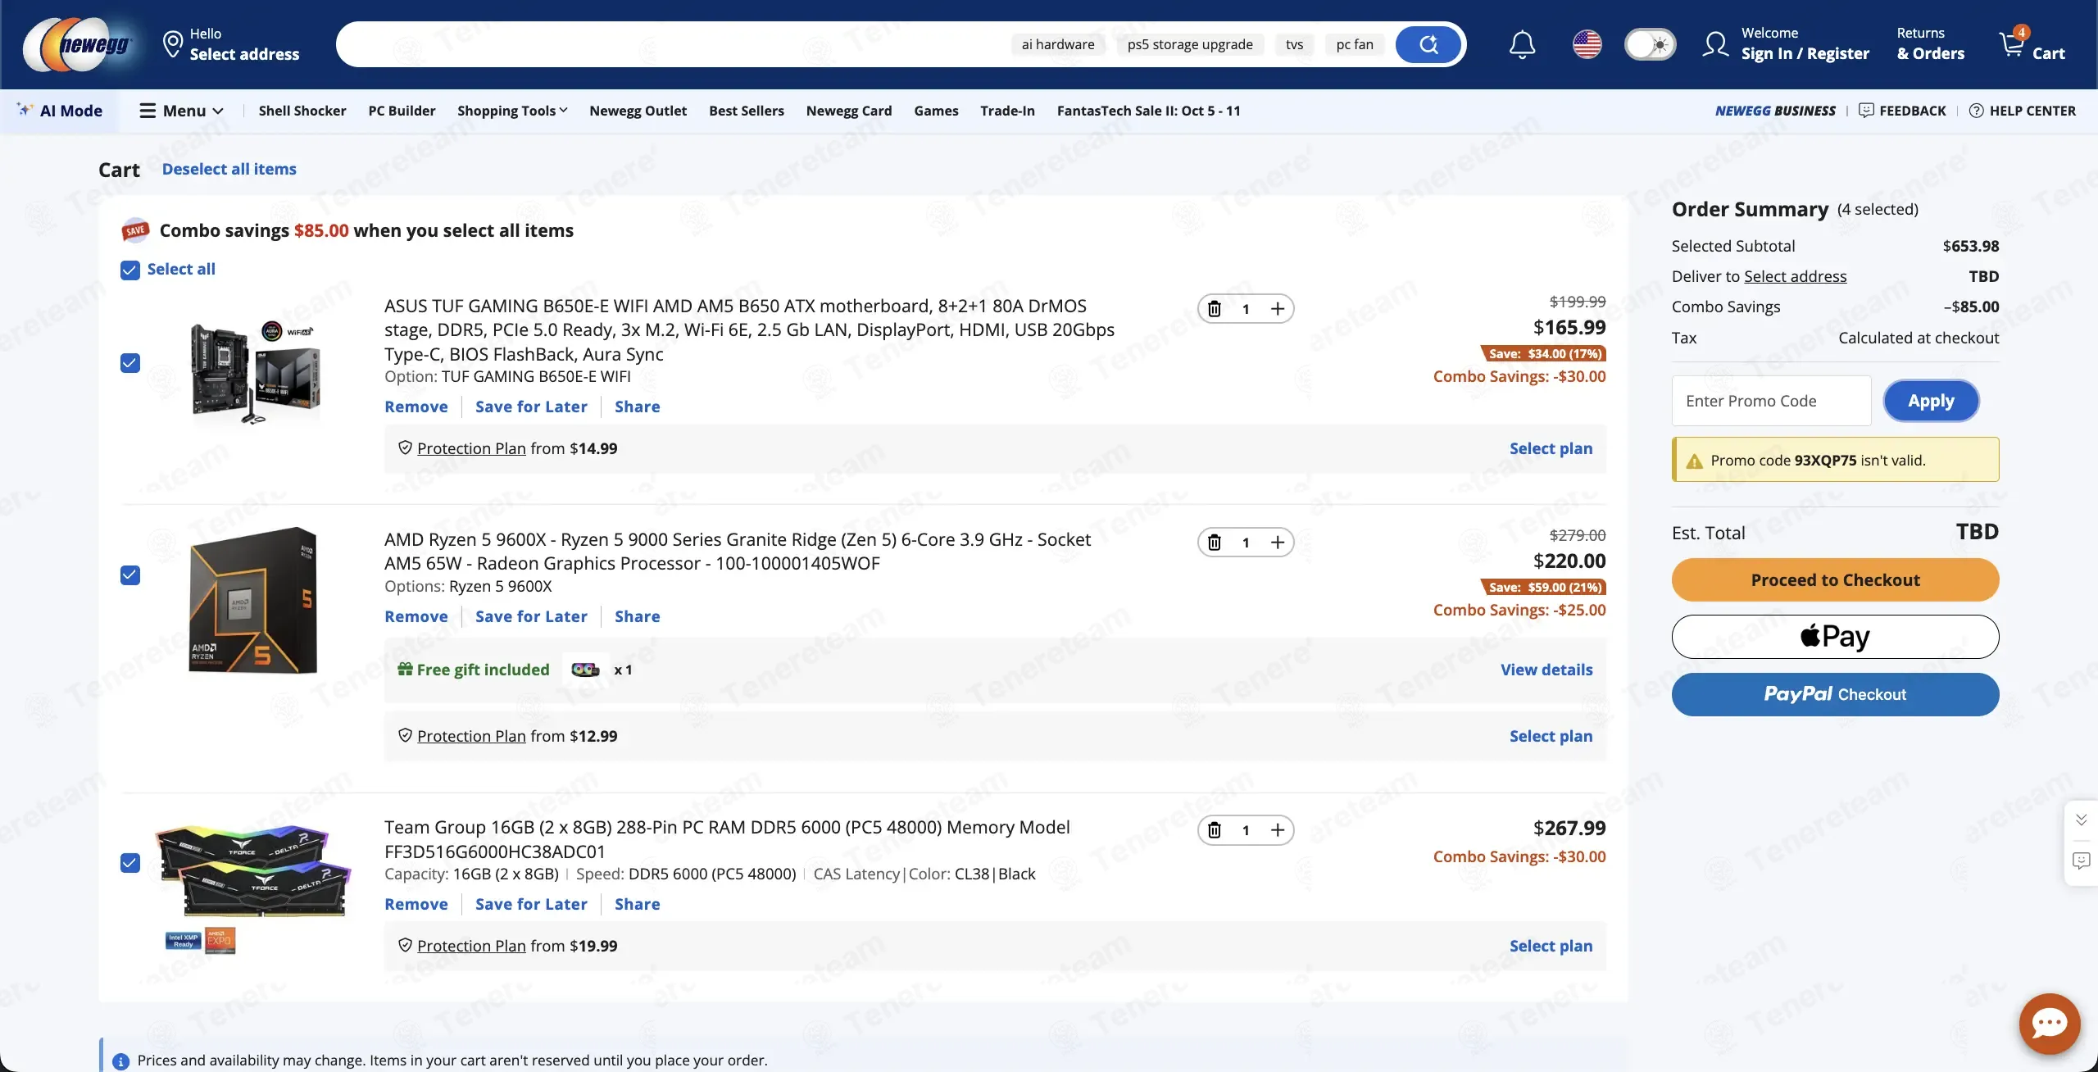Screen dimensions: 2098x1072
Task: Open the Shell Shocker menu item
Action: pyautogui.click(x=302, y=111)
